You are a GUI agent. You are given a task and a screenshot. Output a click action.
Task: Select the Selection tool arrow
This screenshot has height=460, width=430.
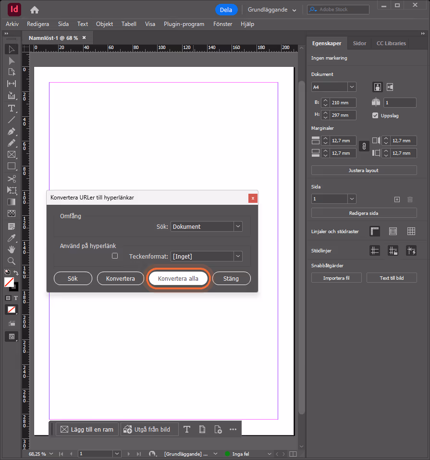pyautogui.click(x=12, y=50)
